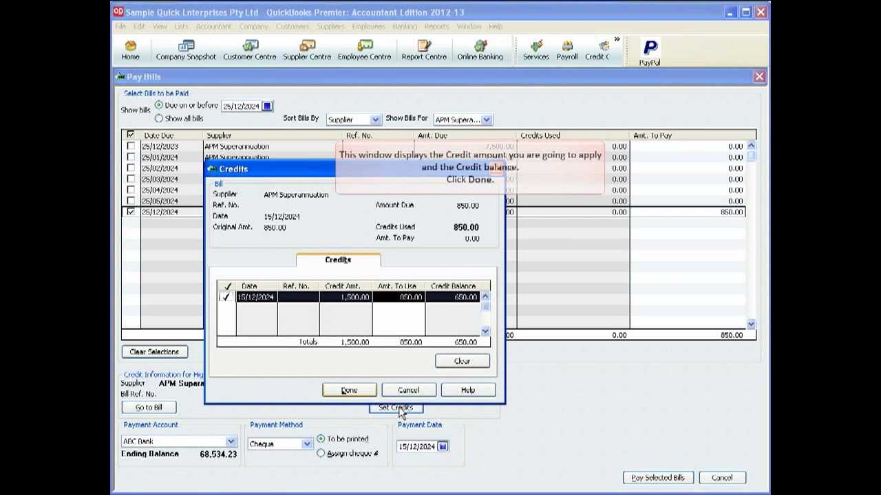This screenshot has height=495, width=881.
Task: Open the Sort Bills By dropdown
Action: pyautogui.click(x=375, y=120)
